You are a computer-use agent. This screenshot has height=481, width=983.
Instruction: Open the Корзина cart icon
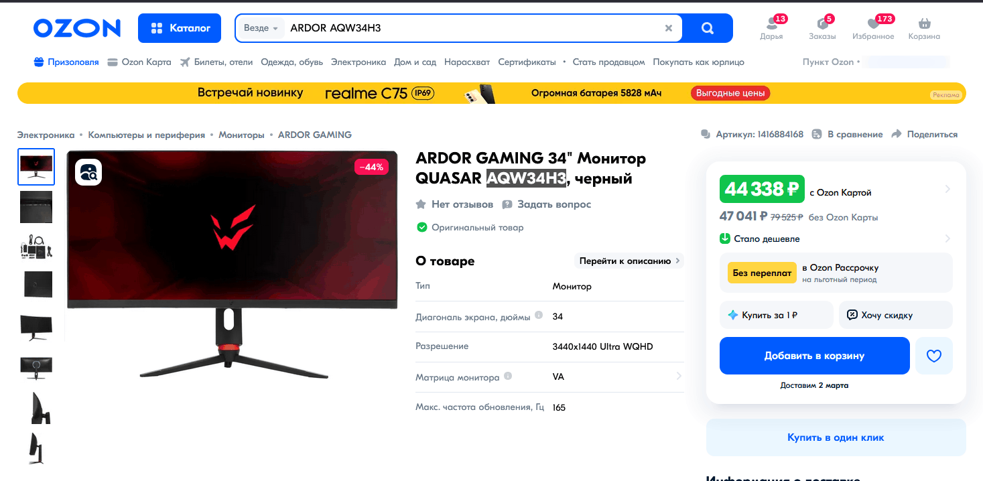coord(924,28)
